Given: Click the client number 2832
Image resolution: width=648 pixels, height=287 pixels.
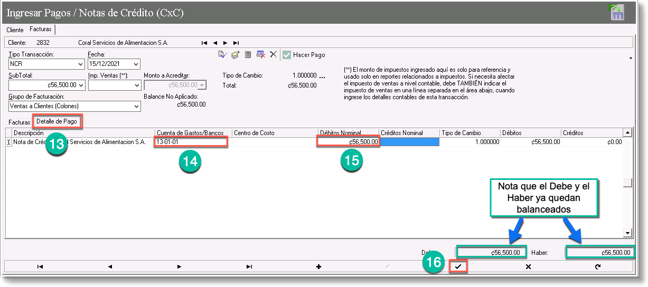Looking at the screenshot, I should click(x=43, y=43).
